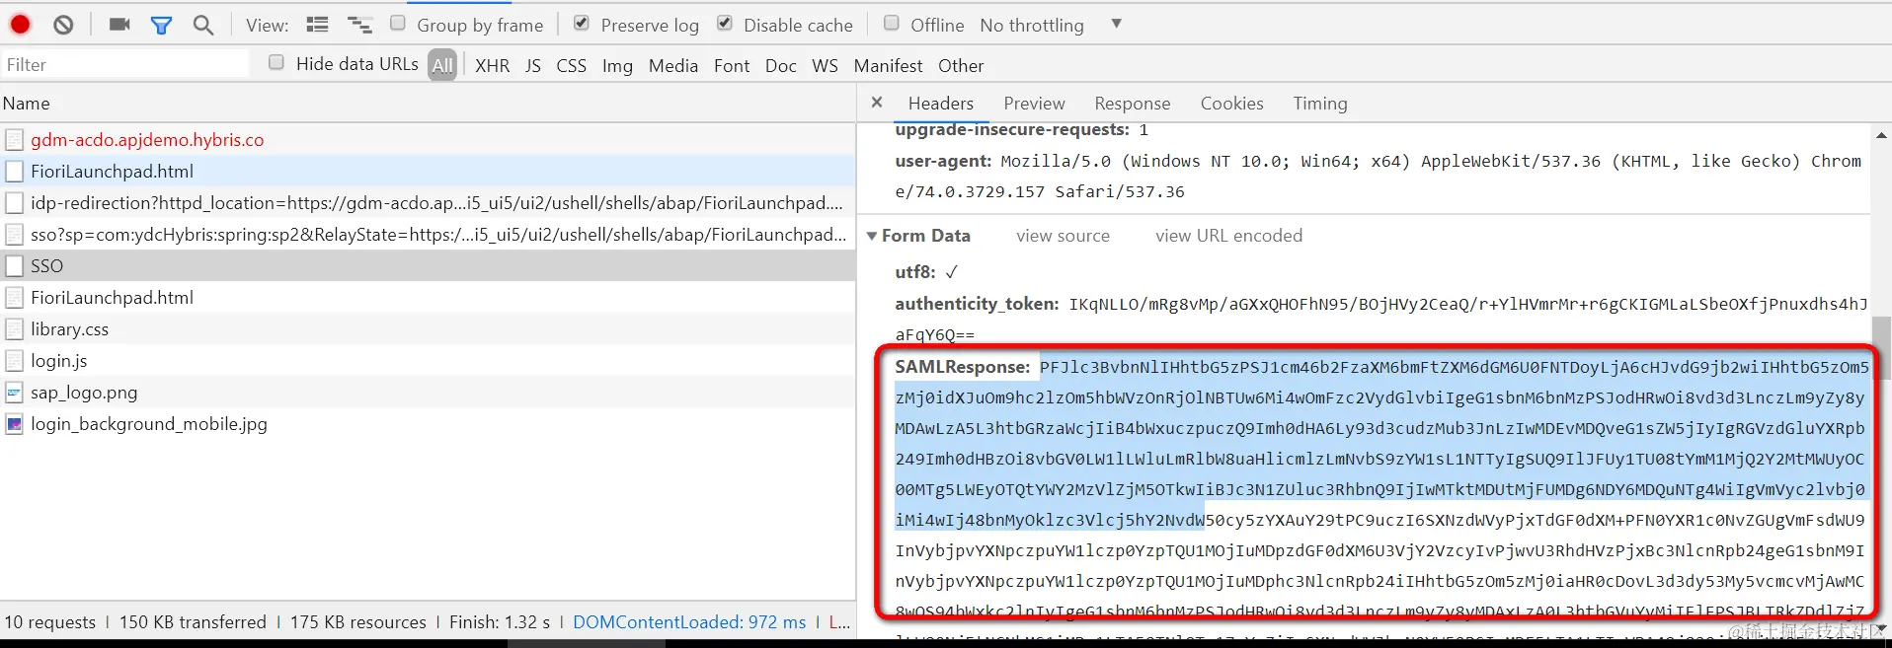Toggle capture screenshots camera icon
The height and width of the screenshot is (648, 1892).
(x=119, y=25)
